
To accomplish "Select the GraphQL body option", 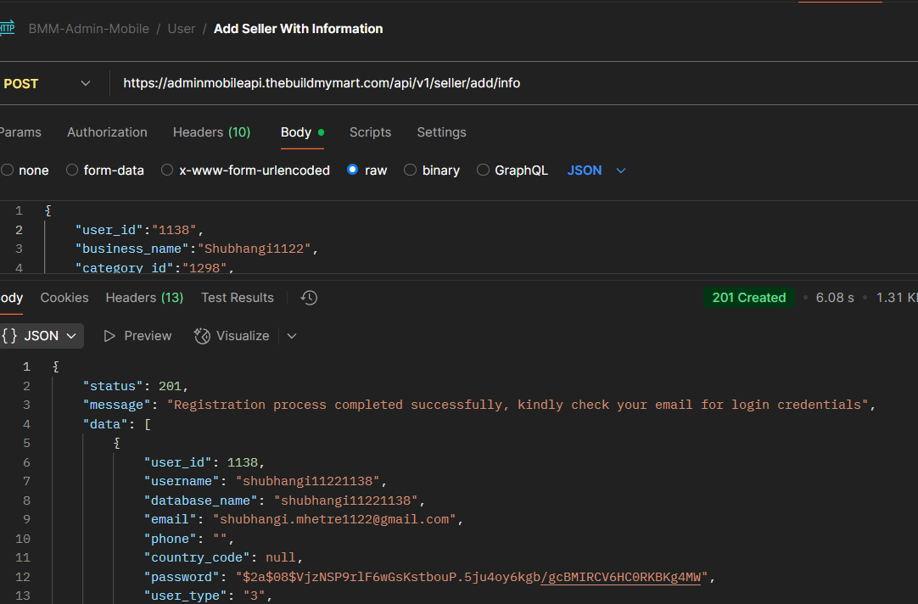I will 512,171.
